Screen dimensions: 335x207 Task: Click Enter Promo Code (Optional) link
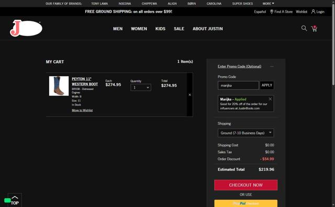point(240,66)
